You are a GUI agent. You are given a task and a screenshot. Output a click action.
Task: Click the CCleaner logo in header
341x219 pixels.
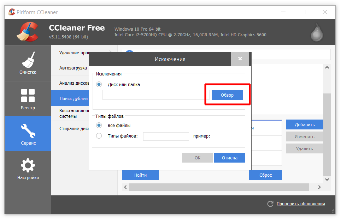[28, 32]
